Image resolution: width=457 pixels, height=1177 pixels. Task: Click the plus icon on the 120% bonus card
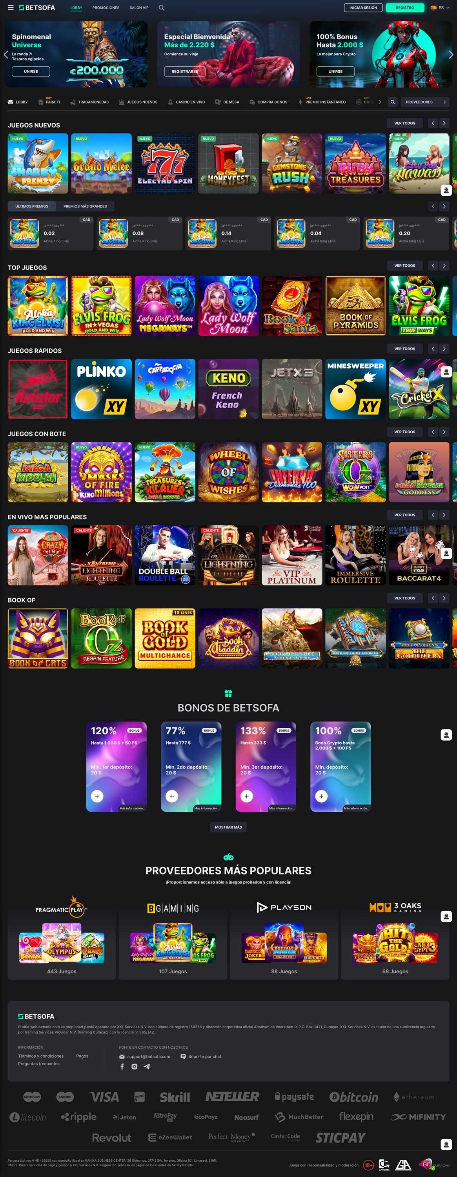(97, 796)
